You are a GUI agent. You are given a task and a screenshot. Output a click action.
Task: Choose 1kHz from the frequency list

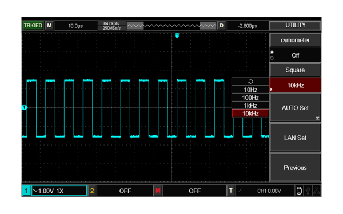click(x=250, y=106)
